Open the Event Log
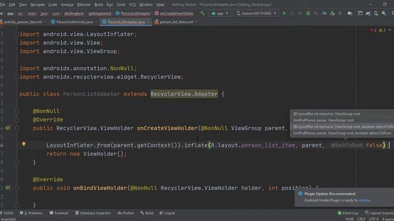Viewport: 394px width, 221px height. 348,213
